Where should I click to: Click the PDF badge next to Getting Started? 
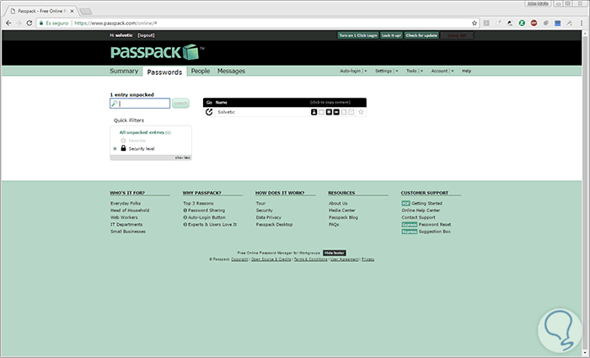[x=405, y=204]
